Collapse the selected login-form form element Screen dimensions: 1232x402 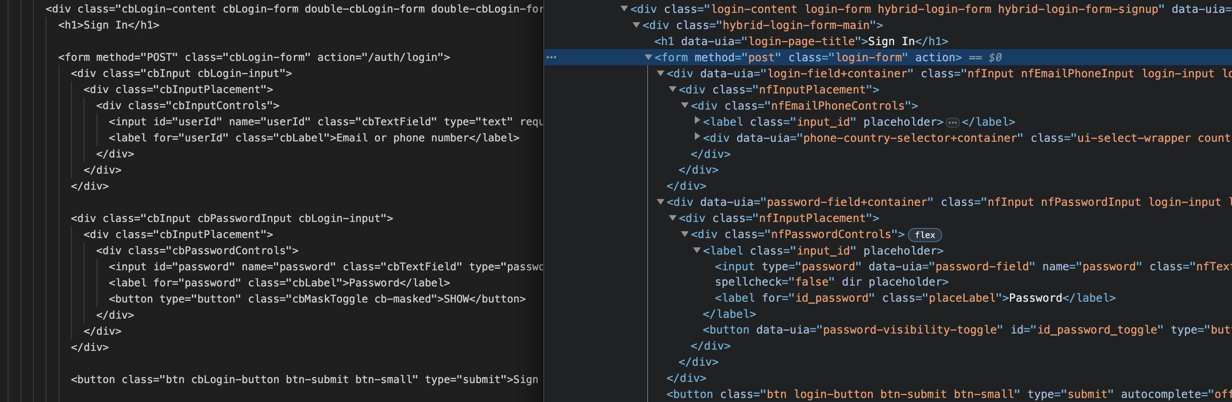pyautogui.click(x=648, y=57)
